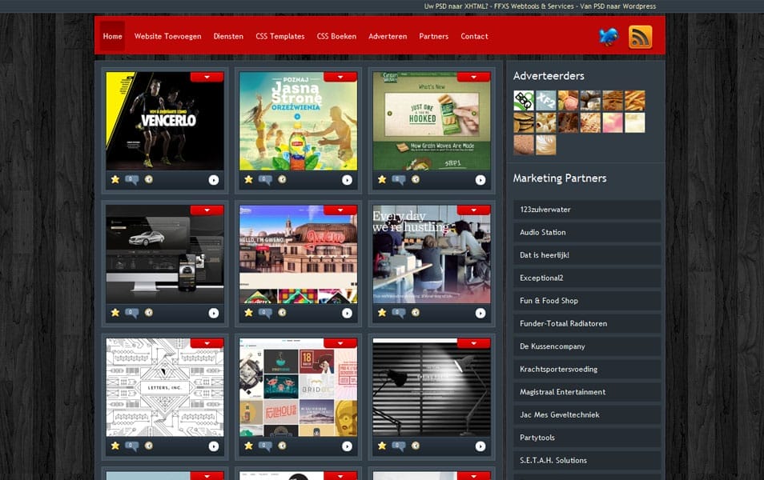Select Contact in the navigation bar
Viewport: 764px width, 480px height.
[x=475, y=36]
